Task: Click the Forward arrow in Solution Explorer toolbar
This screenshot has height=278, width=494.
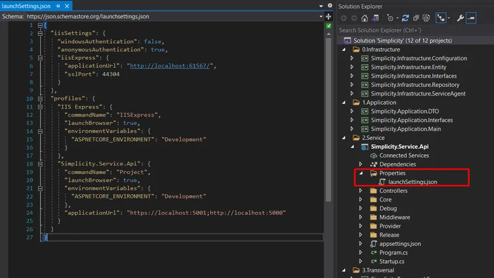Action: pos(354,18)
